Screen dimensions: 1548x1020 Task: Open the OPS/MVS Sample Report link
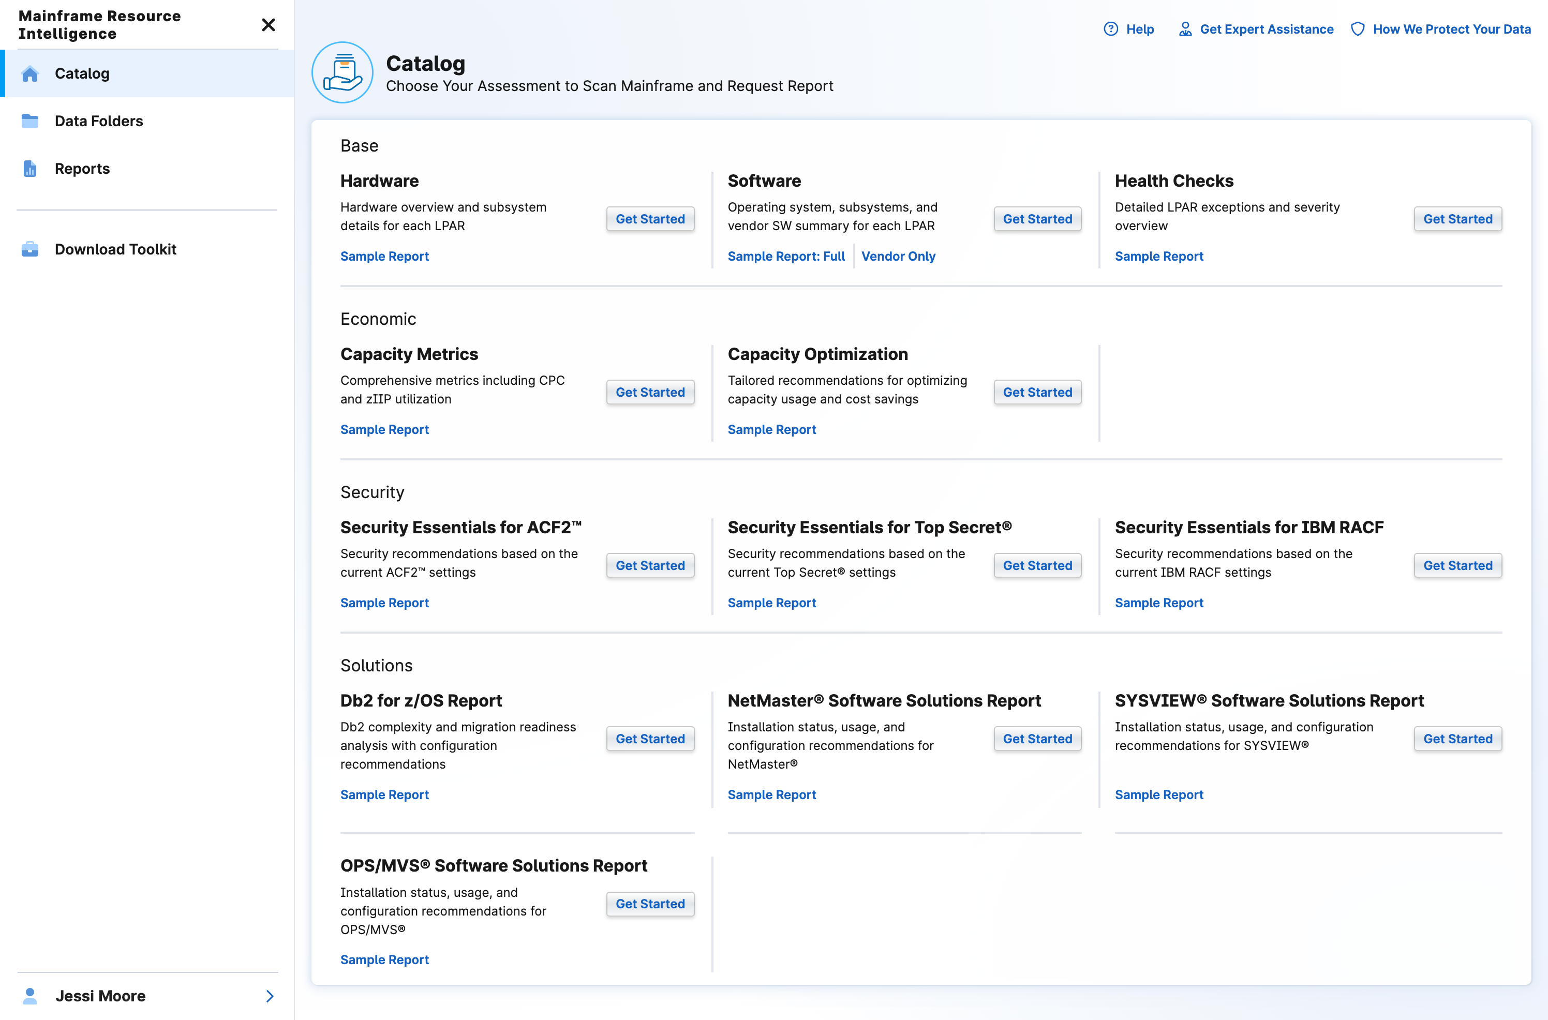(x=384, y=959)
